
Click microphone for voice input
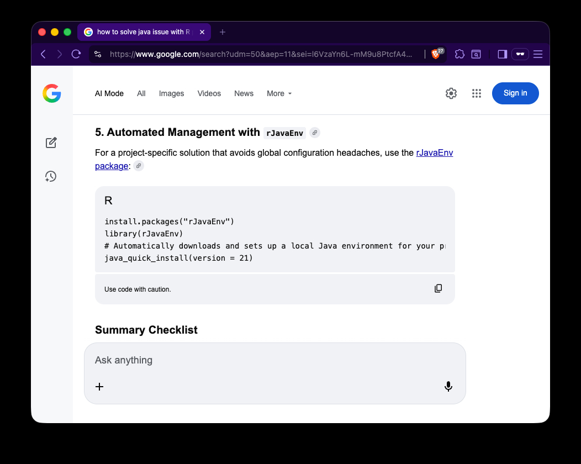pyautogui.click(x=448, y=387)
